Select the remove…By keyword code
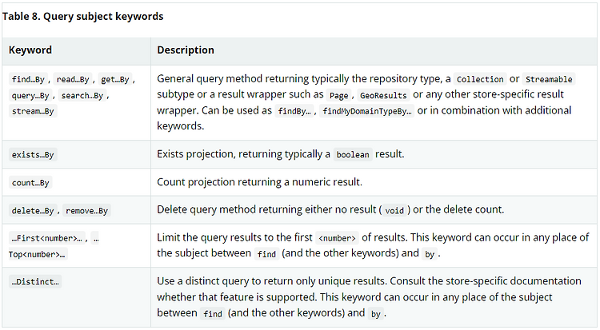This screenshot has width=600, height=330. (87, 211)
